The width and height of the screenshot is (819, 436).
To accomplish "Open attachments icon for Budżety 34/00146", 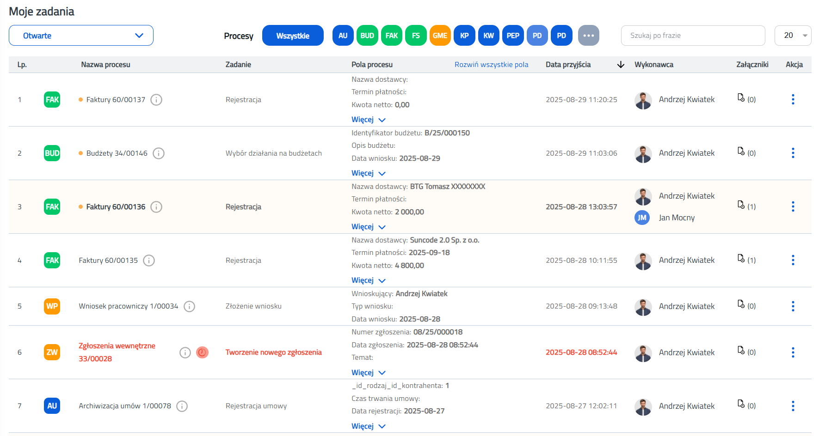I will [741, 151].
